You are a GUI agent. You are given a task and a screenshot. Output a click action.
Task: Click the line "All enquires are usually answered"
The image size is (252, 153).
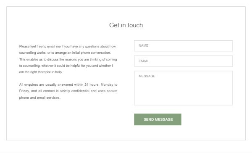tap(68, 84)
